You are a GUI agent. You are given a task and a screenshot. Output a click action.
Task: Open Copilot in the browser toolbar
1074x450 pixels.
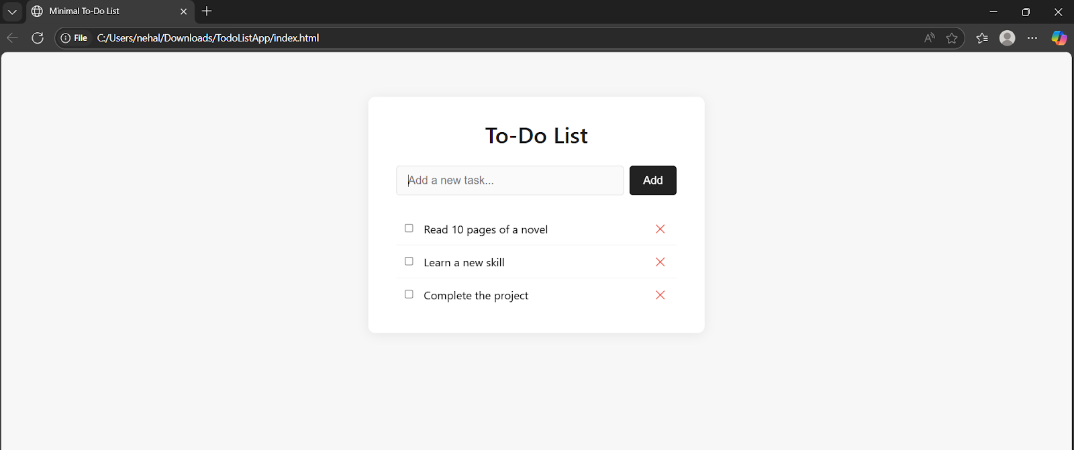1059,38
